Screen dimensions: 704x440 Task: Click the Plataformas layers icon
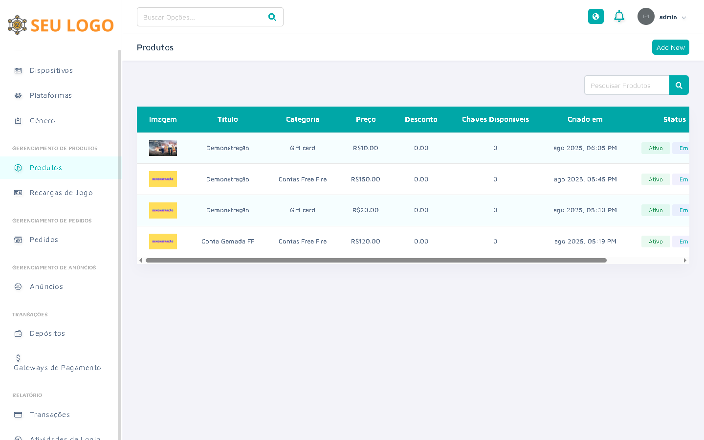pos(18,95)
